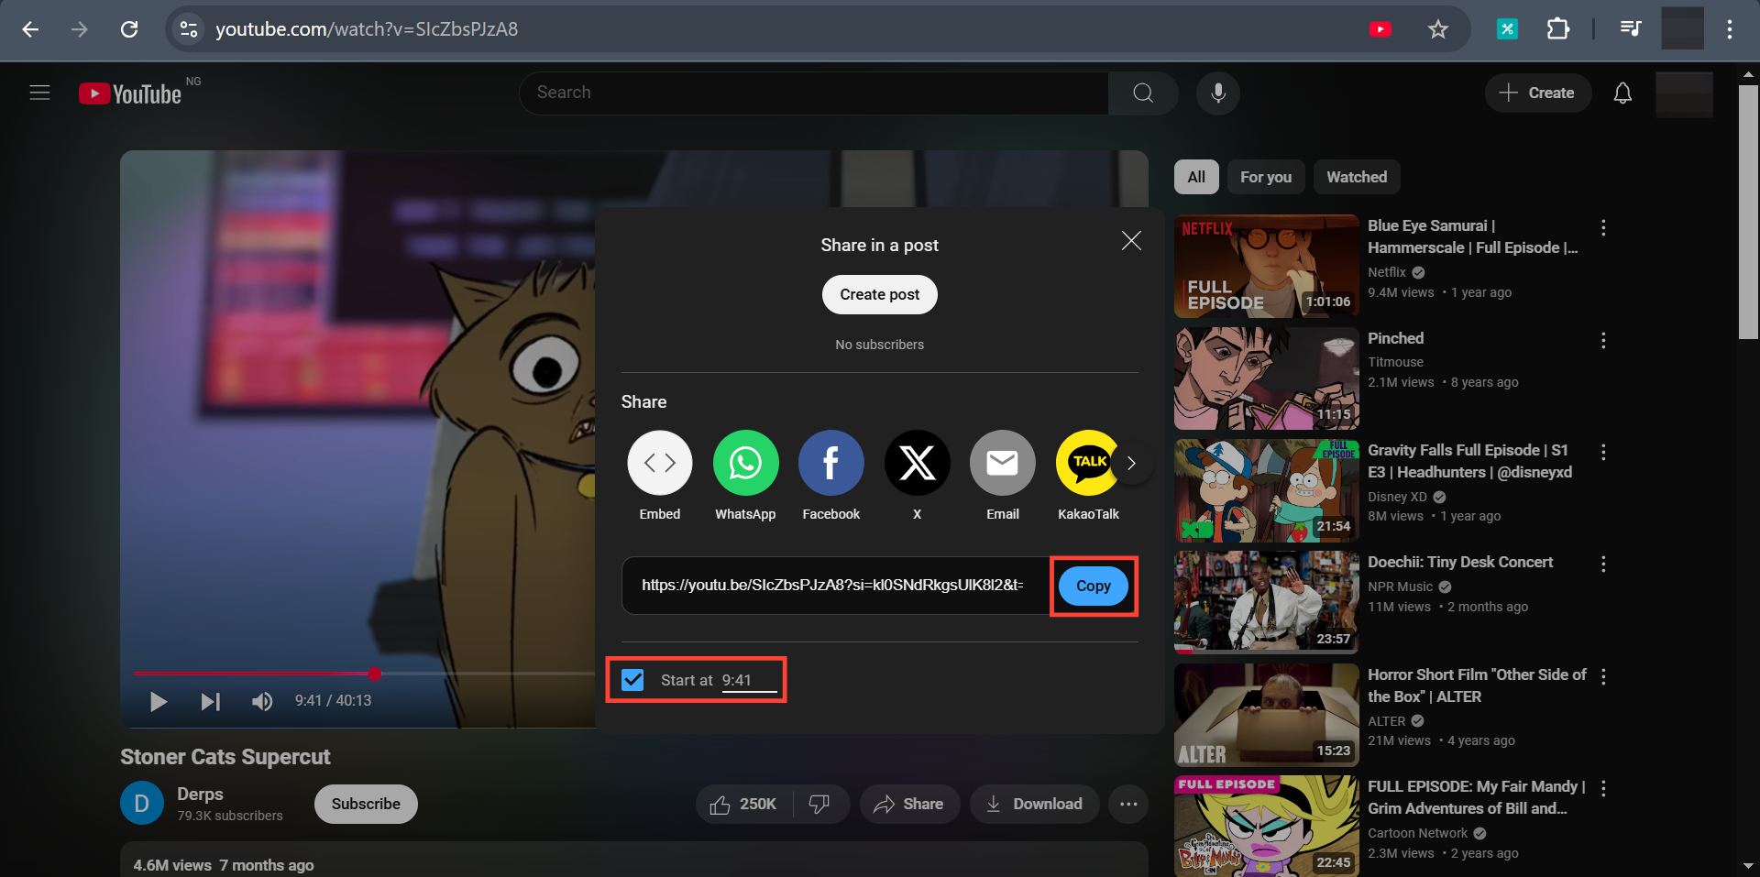The height and width of the screenshot is (877, 1760).
Task: Select the For you filter chip
Action: (x=1266, y=177)
